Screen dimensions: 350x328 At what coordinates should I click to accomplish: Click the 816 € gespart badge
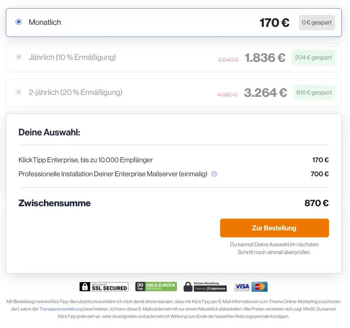[314, 93]
